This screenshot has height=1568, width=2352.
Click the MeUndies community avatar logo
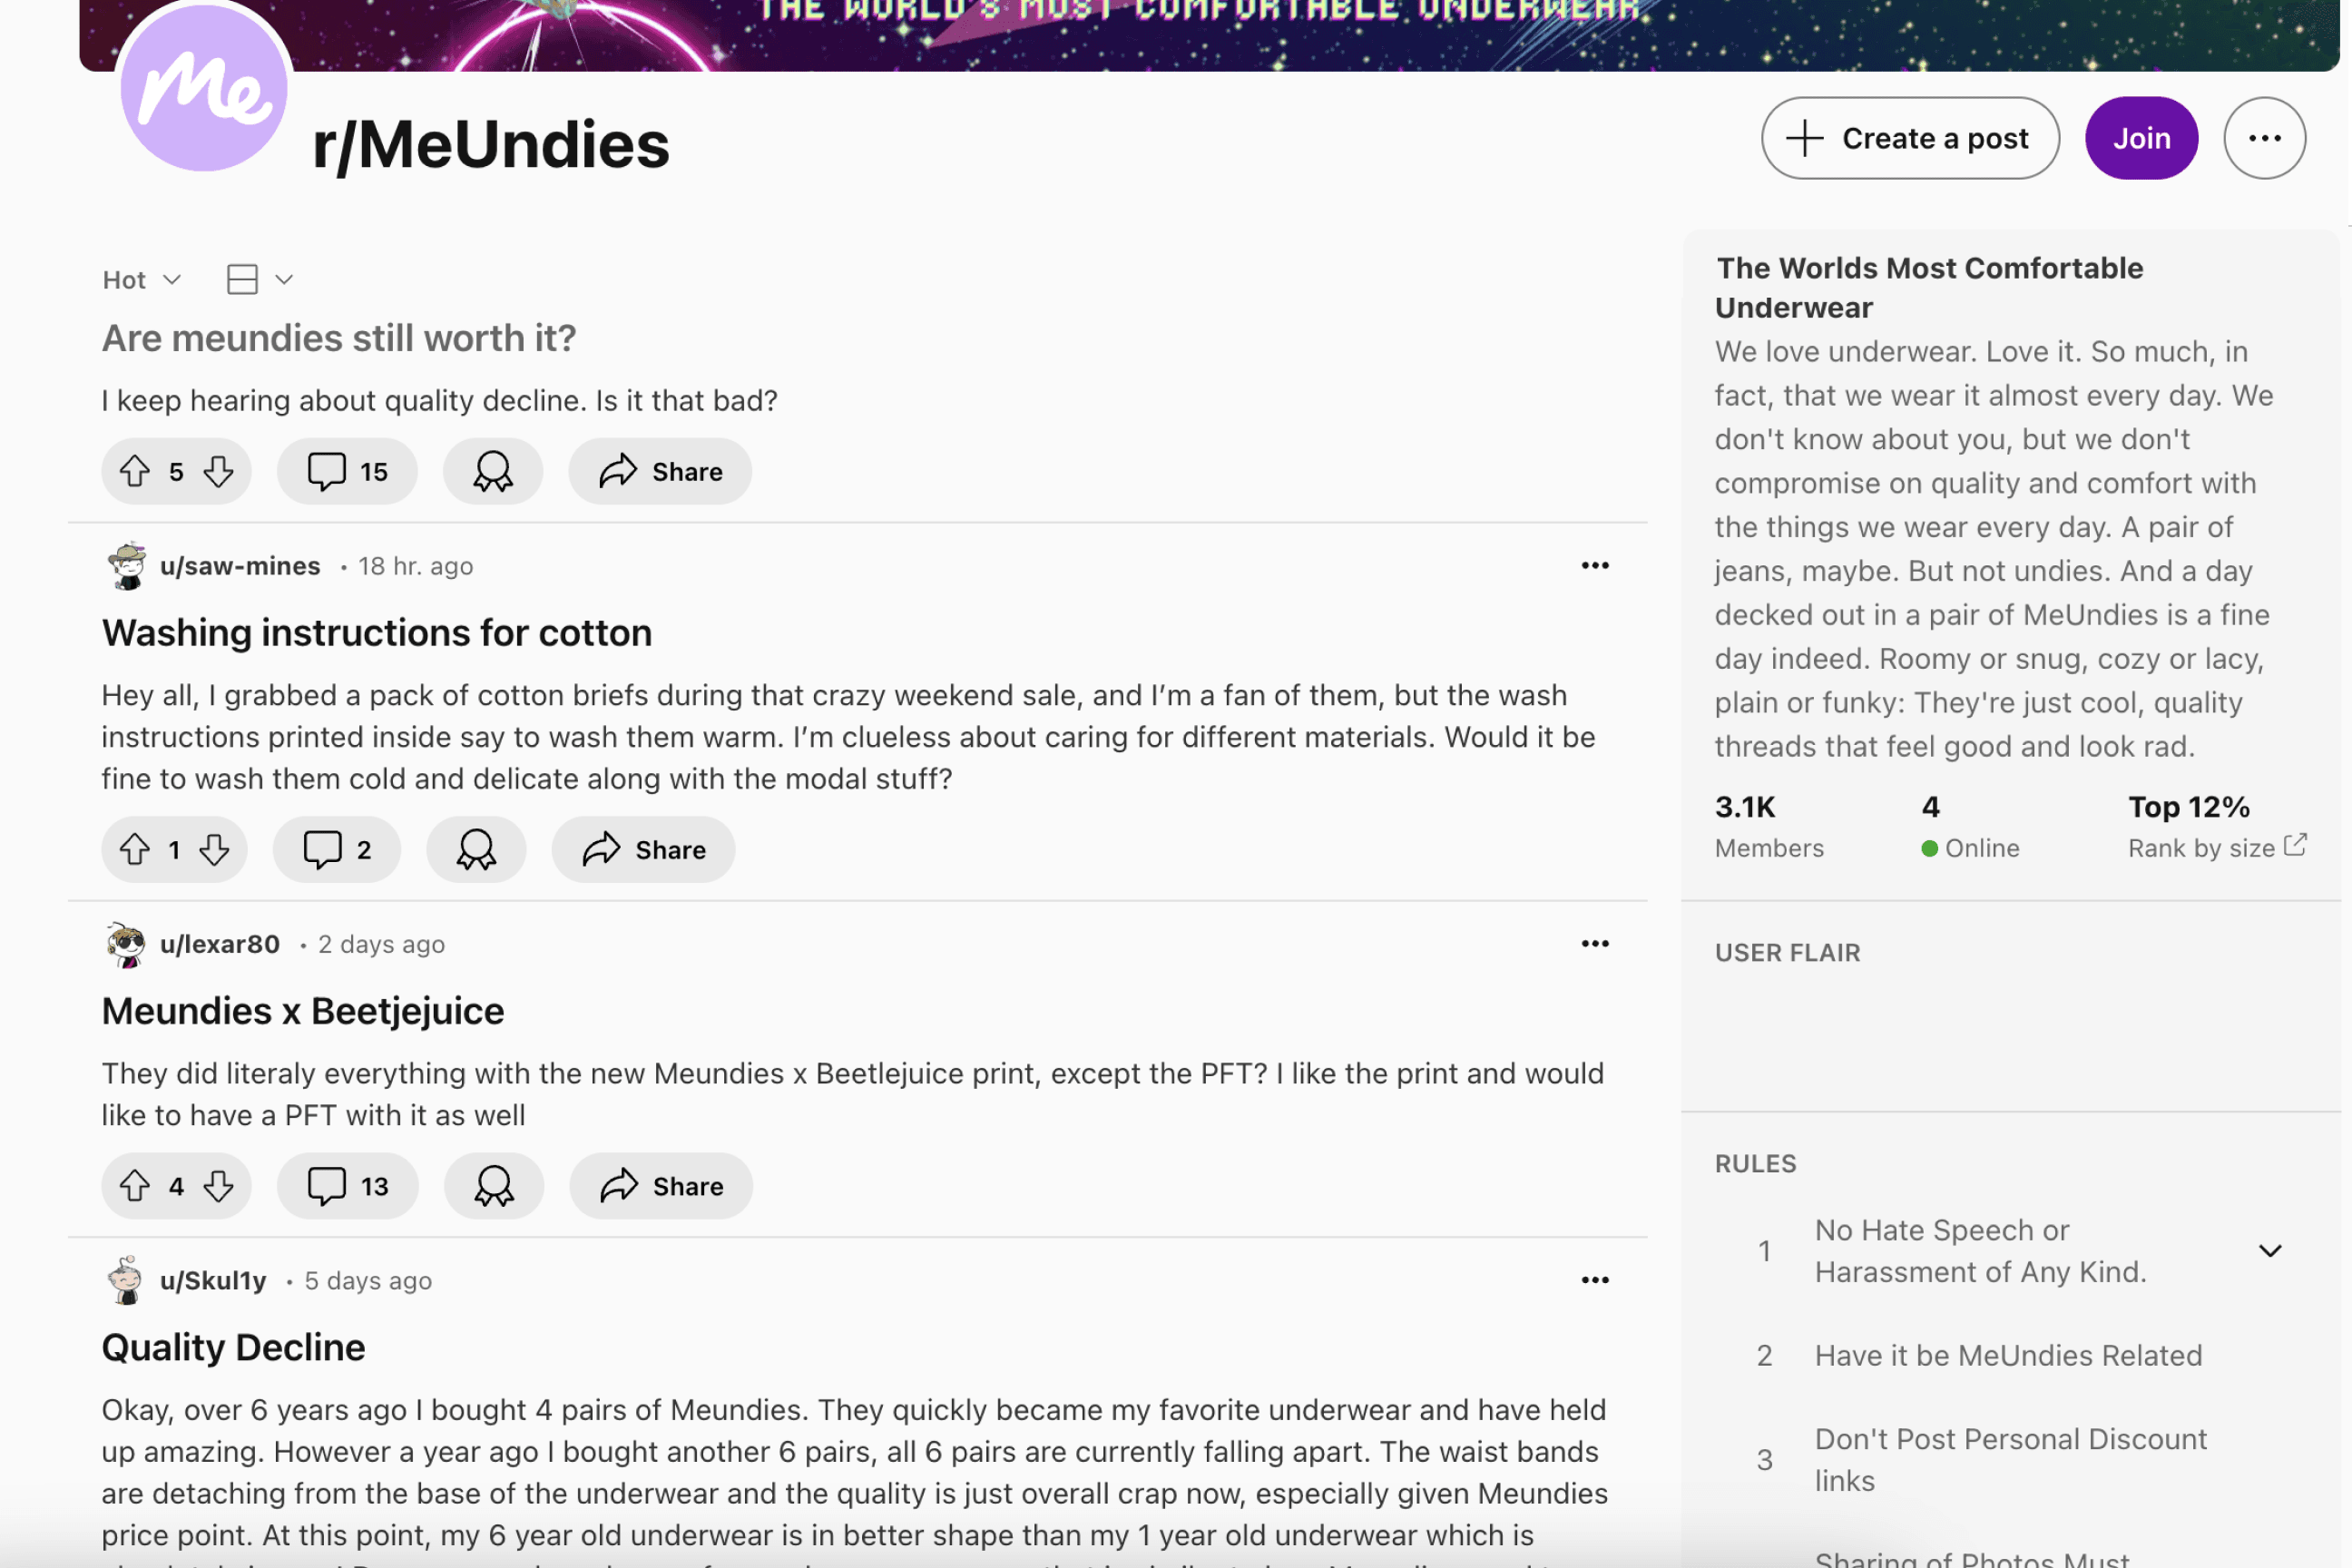point(204,88)
